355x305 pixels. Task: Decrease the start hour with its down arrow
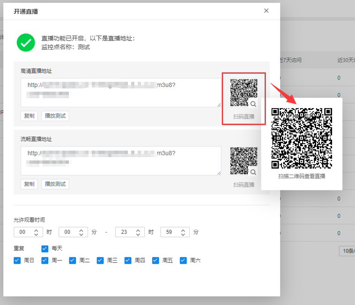pyautogui.click(x=36, y=234)
